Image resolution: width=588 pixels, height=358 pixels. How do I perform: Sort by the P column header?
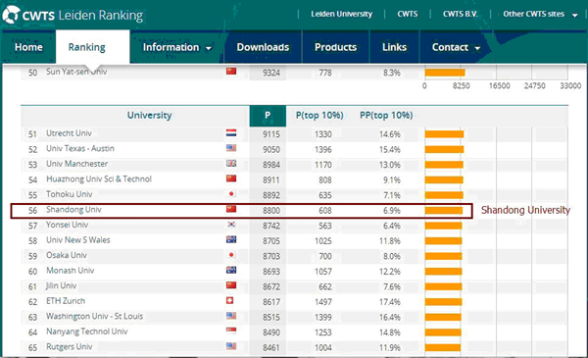(x=268, y=116)
